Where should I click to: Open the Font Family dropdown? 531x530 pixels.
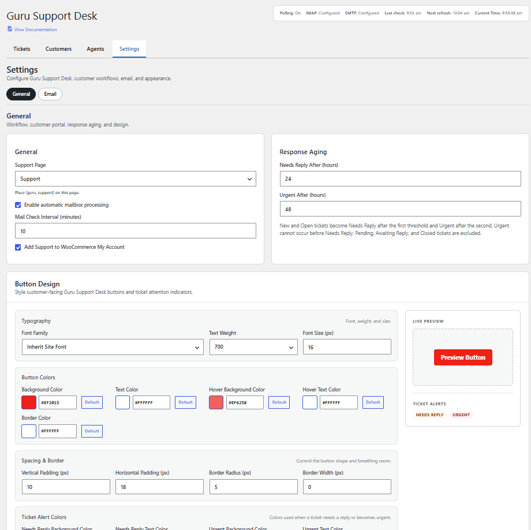tap(113, 347)
